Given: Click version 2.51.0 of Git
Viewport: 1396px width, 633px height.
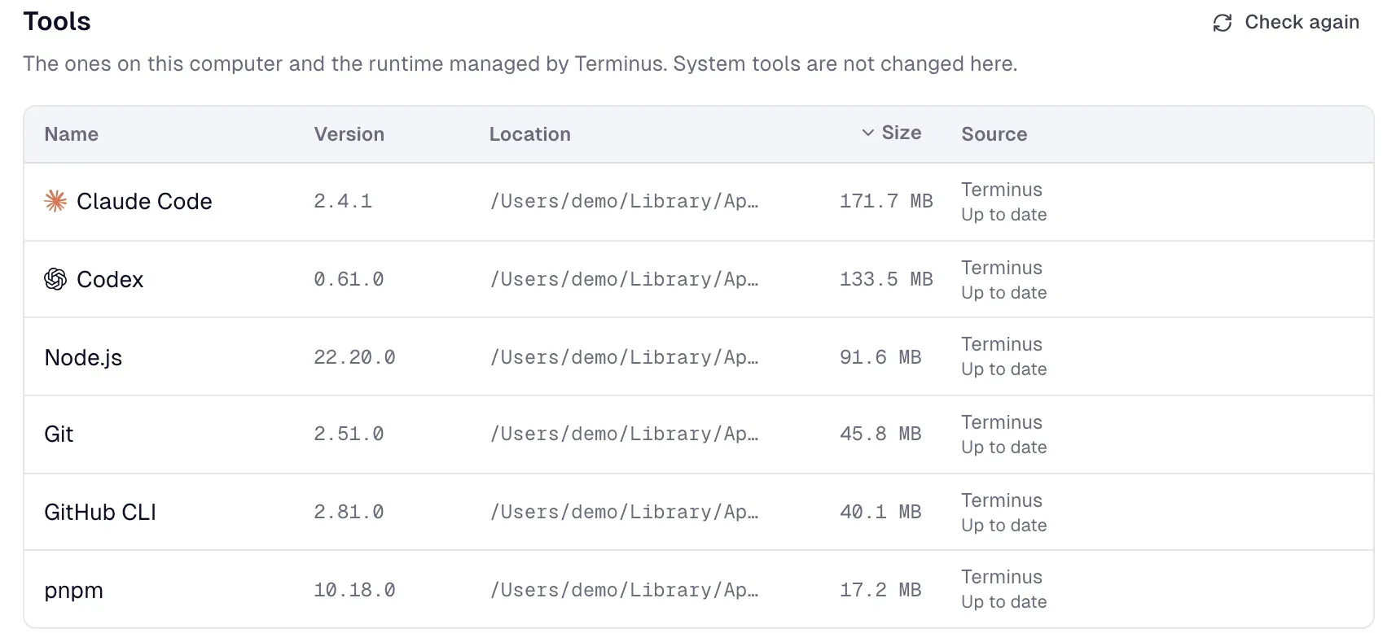Looking at the screenshot, I should click(x=349, y=434).
